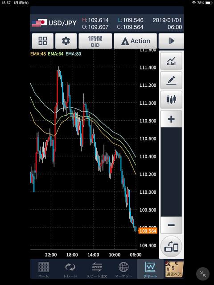Tap the 18:00 time axis label

[x=72, y=255]
